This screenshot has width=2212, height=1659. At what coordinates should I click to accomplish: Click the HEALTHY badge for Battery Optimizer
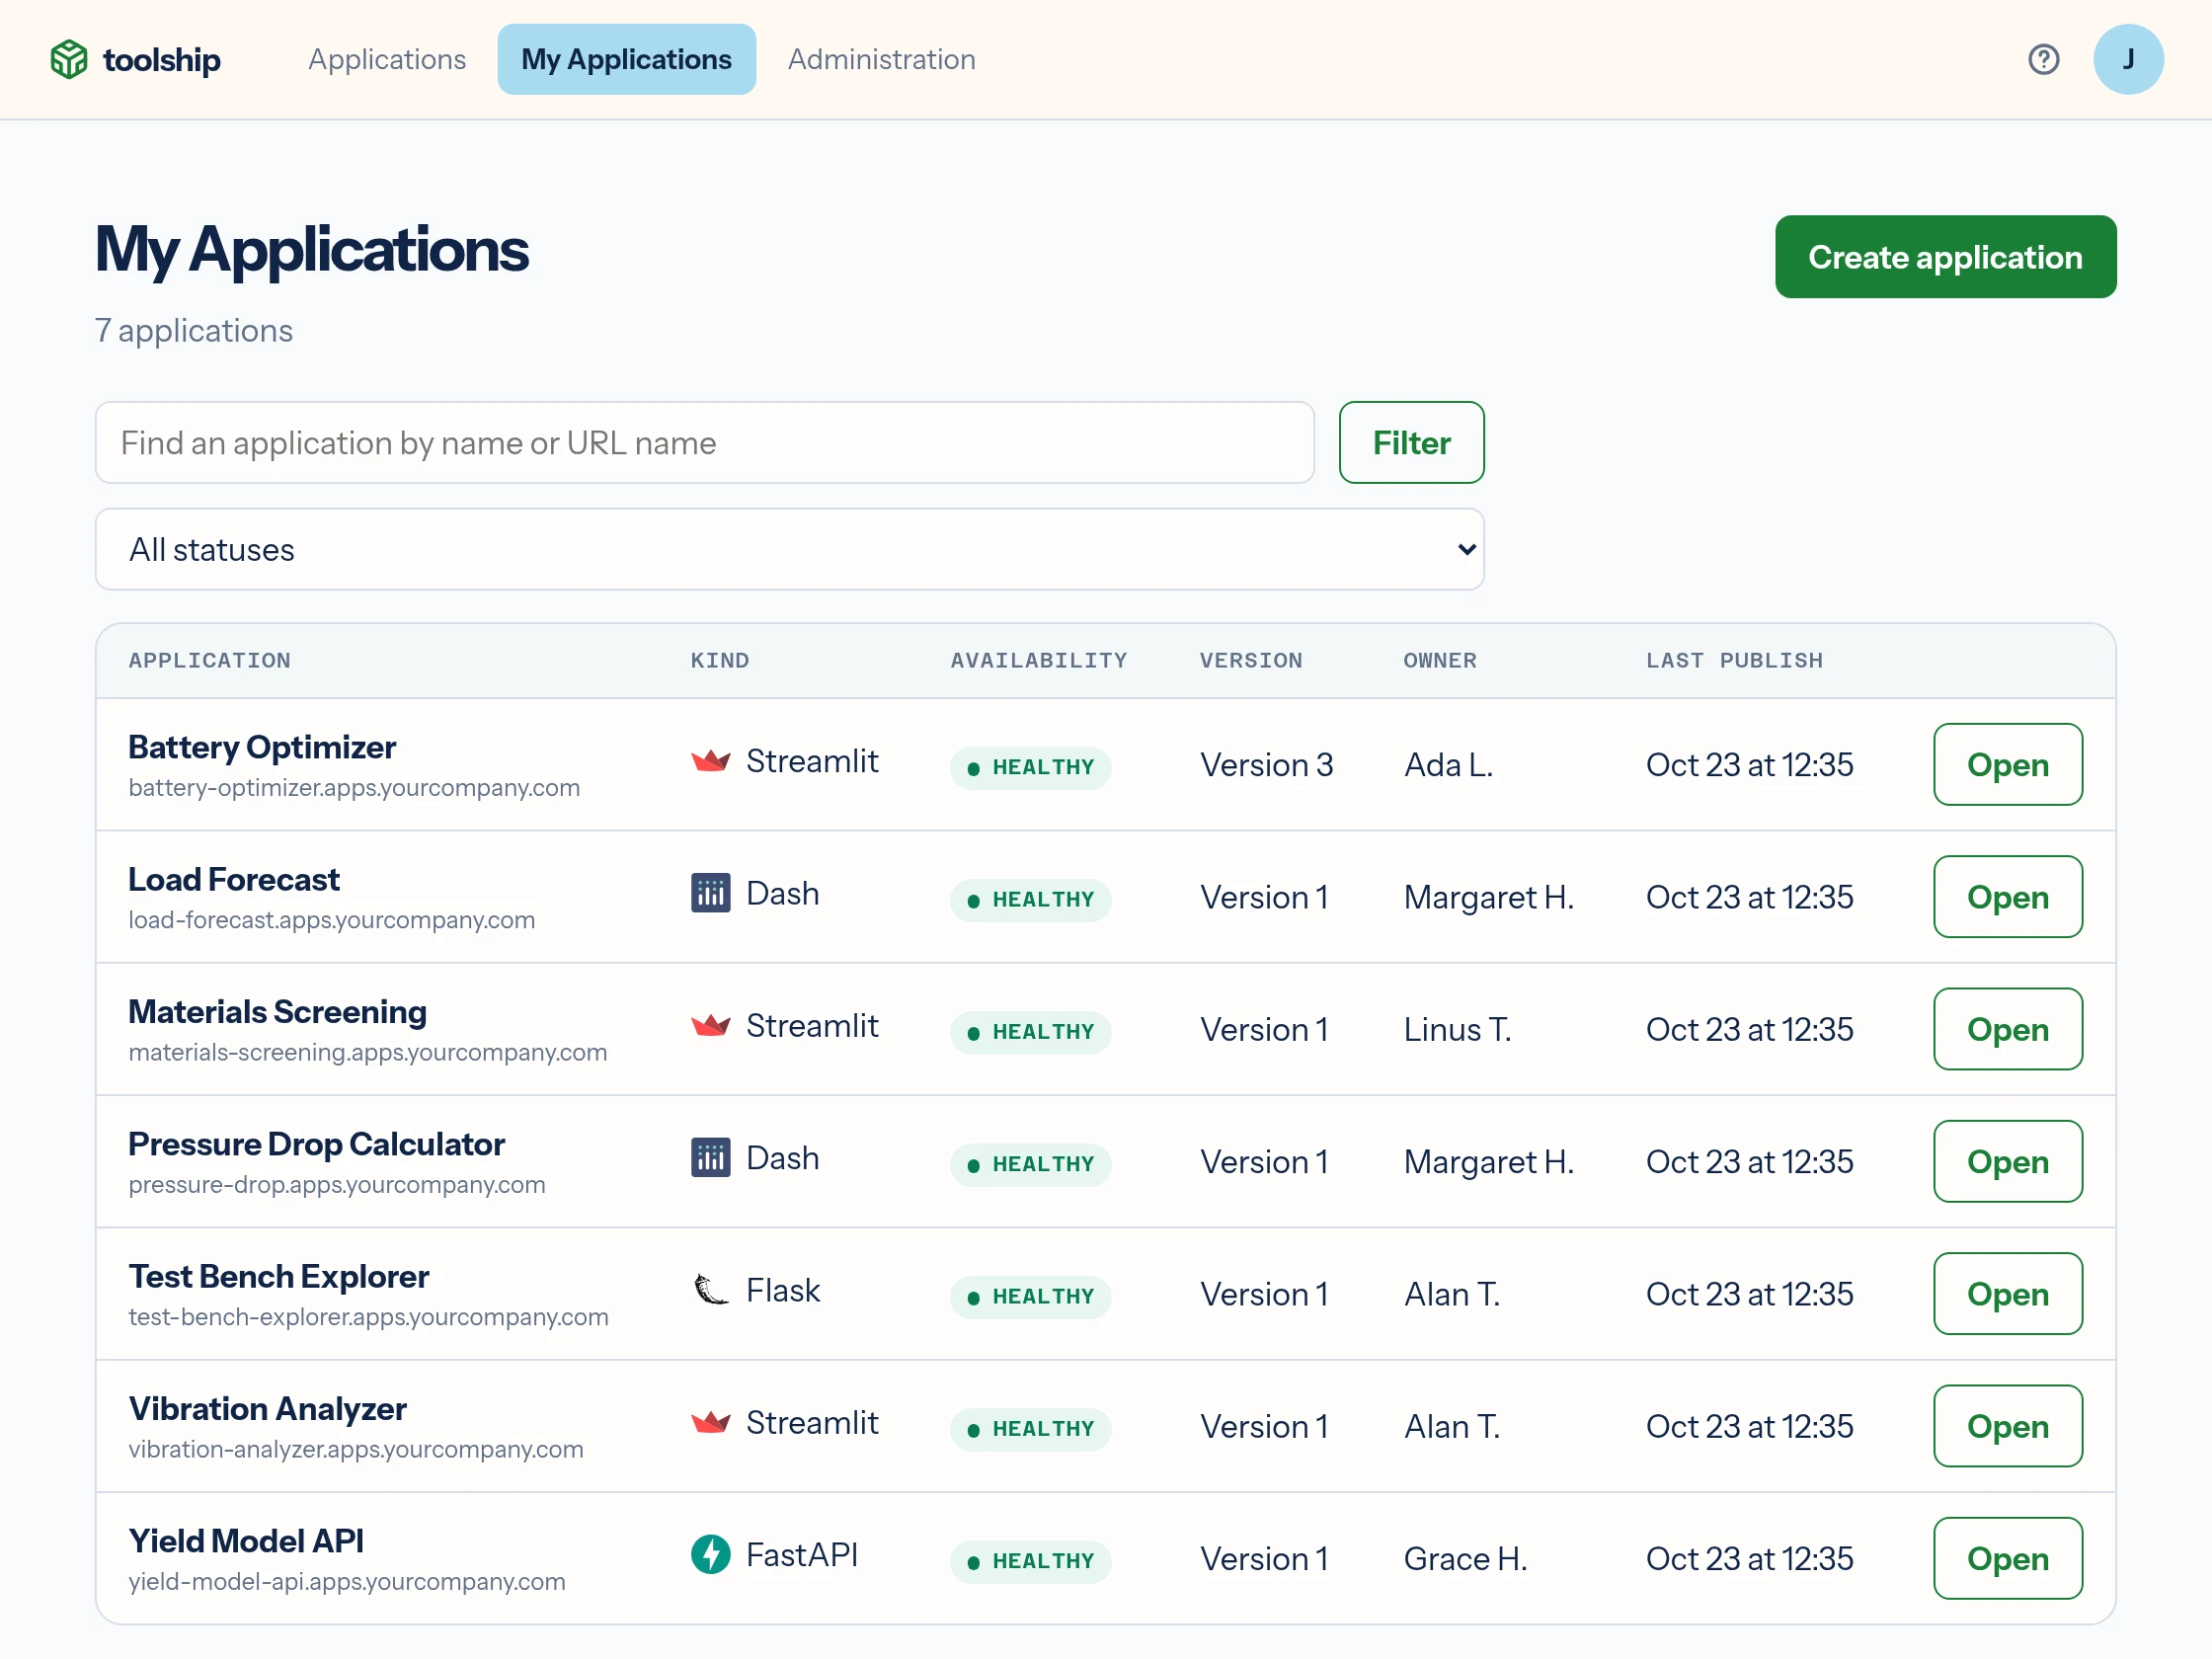click(x=1030, y=768)
